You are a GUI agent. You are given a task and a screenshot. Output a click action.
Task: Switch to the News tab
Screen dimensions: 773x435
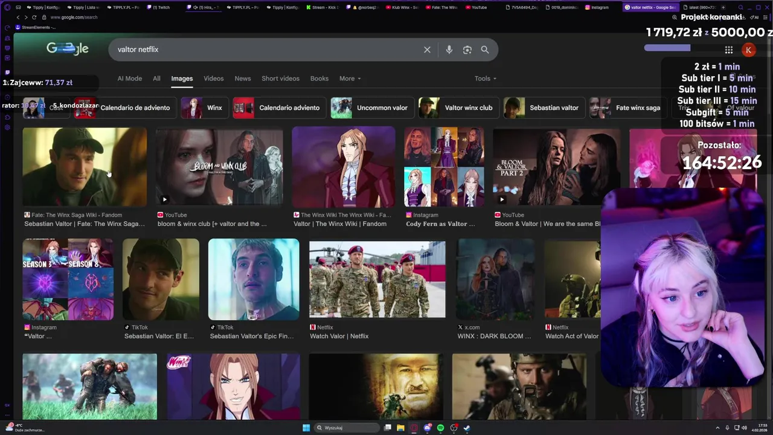(x=243, y=79)
